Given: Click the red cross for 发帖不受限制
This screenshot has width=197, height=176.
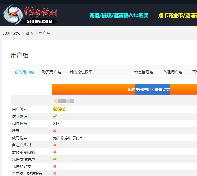Looking at the screenshot, I should point(55,152).
